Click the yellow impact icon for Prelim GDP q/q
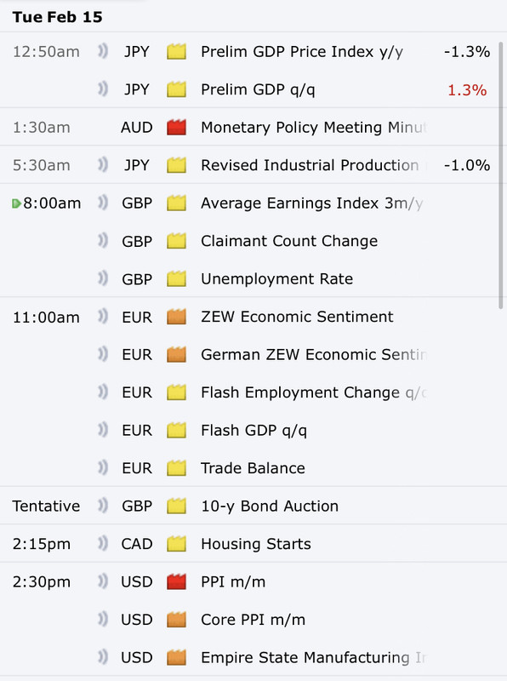This screenshot has width=507, height=681. click(176, 89)
